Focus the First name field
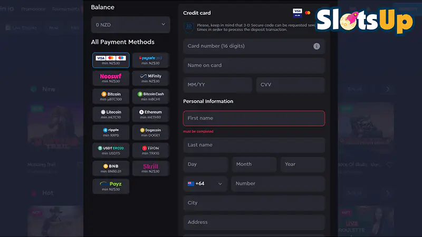 (x=254, y=118)
